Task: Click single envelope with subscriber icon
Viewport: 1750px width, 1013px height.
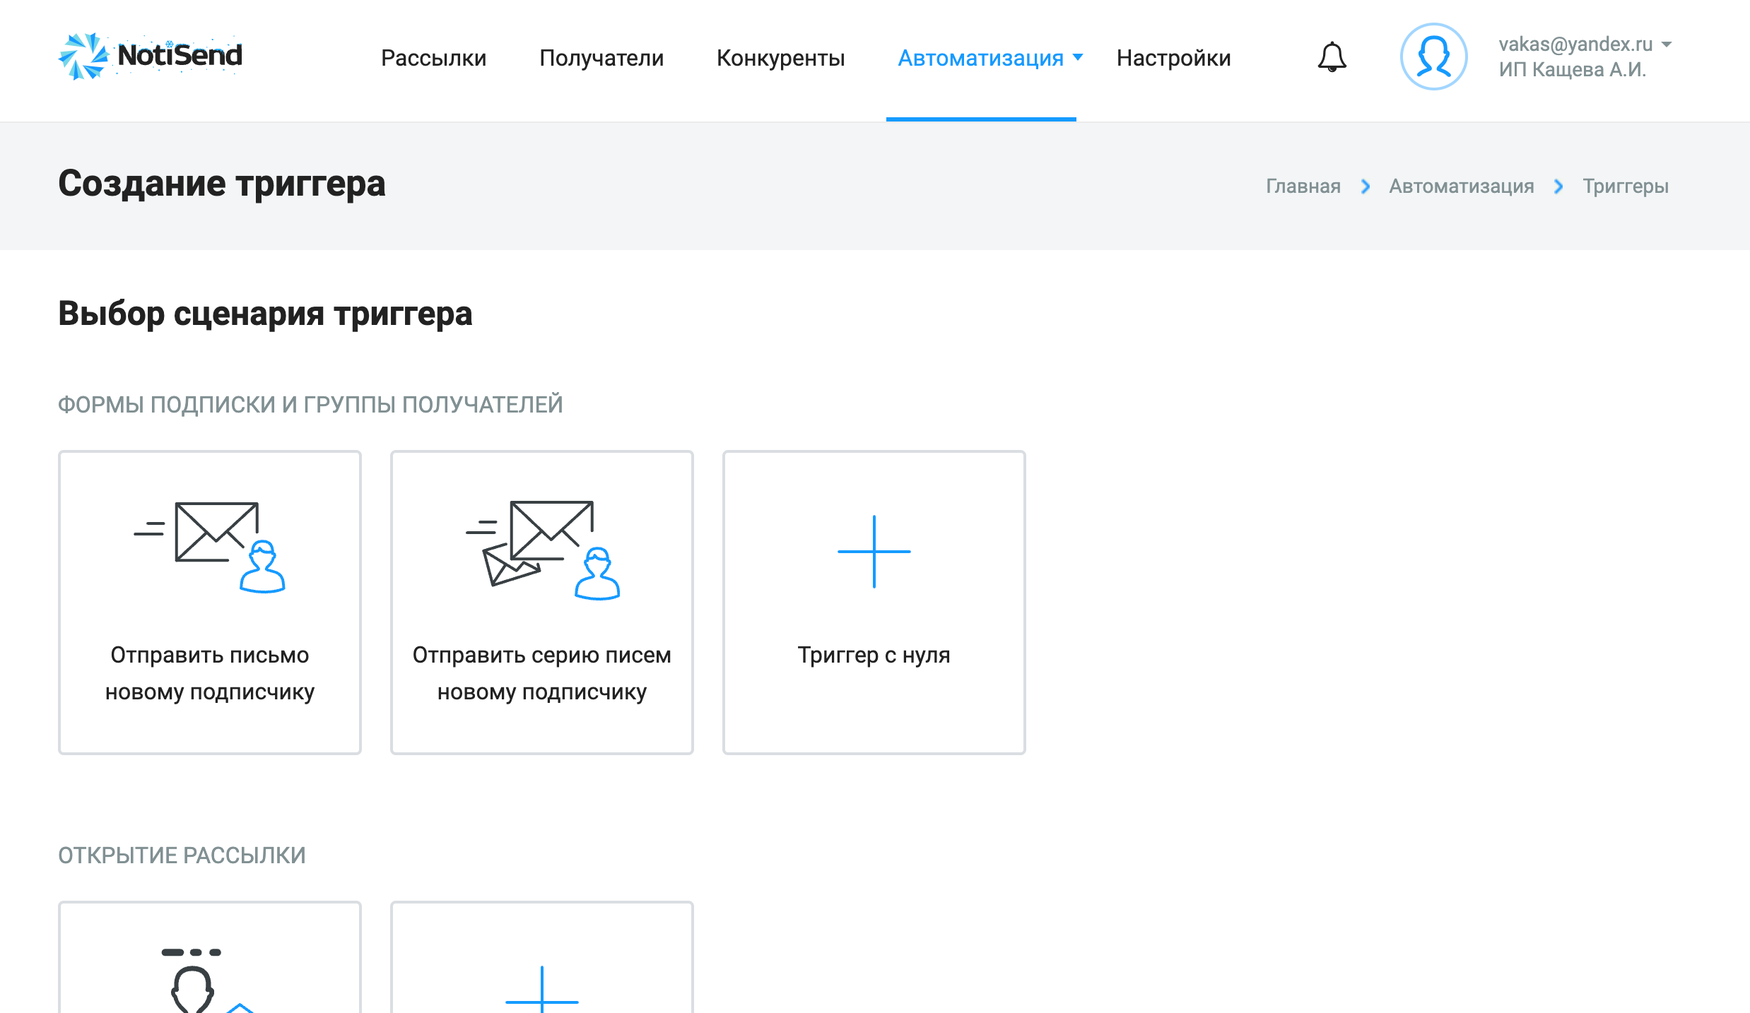Action: pyautogui.click(x=210, y=547)
